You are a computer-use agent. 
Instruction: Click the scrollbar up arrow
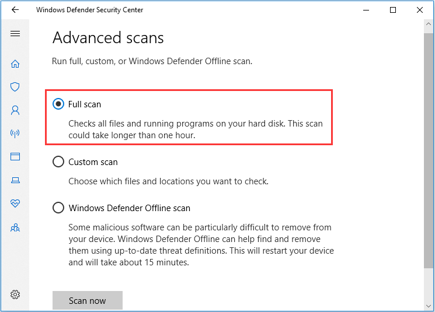pos(429,24)
